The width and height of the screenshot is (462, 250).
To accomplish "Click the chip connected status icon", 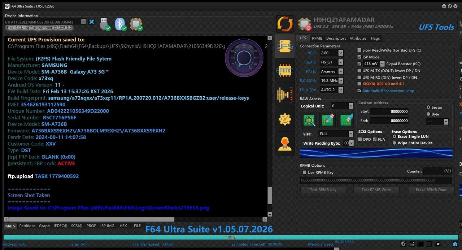I will (136, 24).
